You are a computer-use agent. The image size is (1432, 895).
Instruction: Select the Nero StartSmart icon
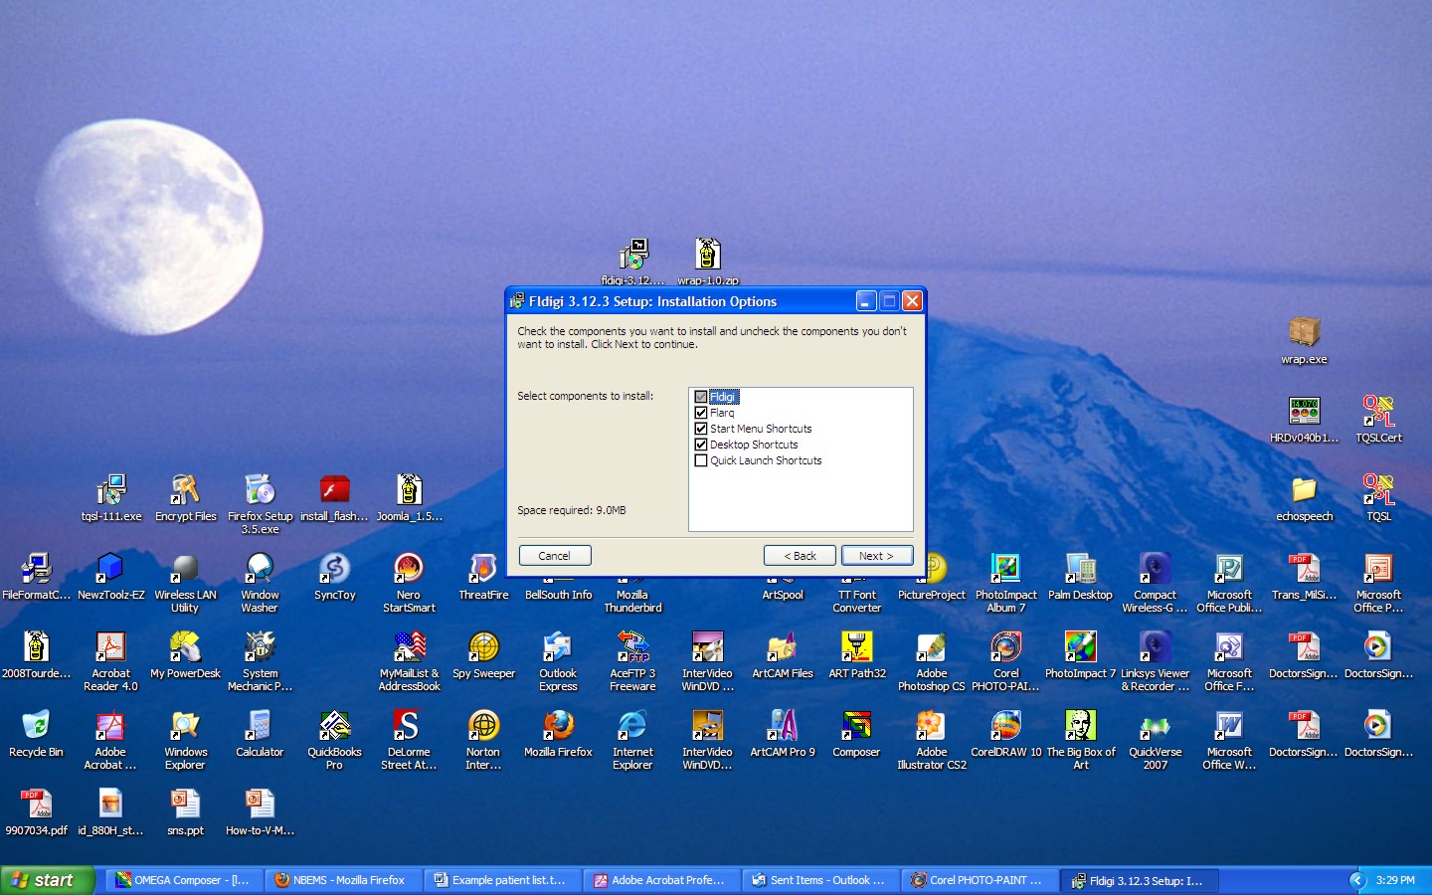click(x=409, y=569)
